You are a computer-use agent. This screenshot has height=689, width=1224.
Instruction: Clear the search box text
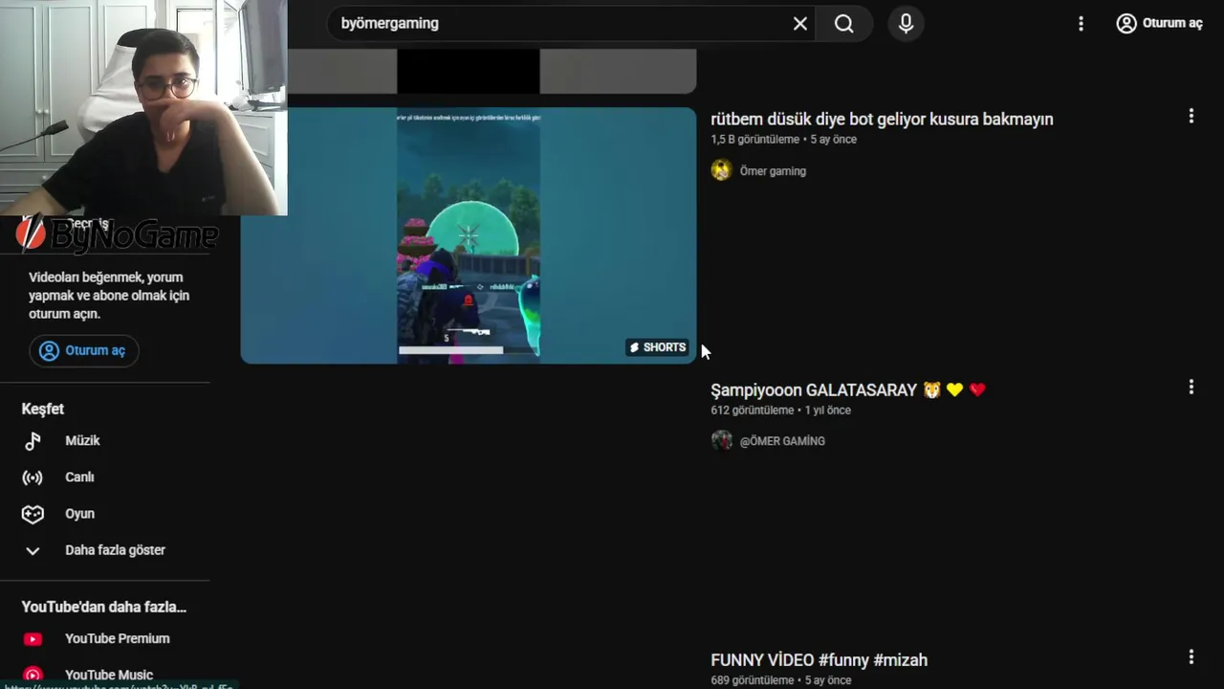[x=800, y=23]
